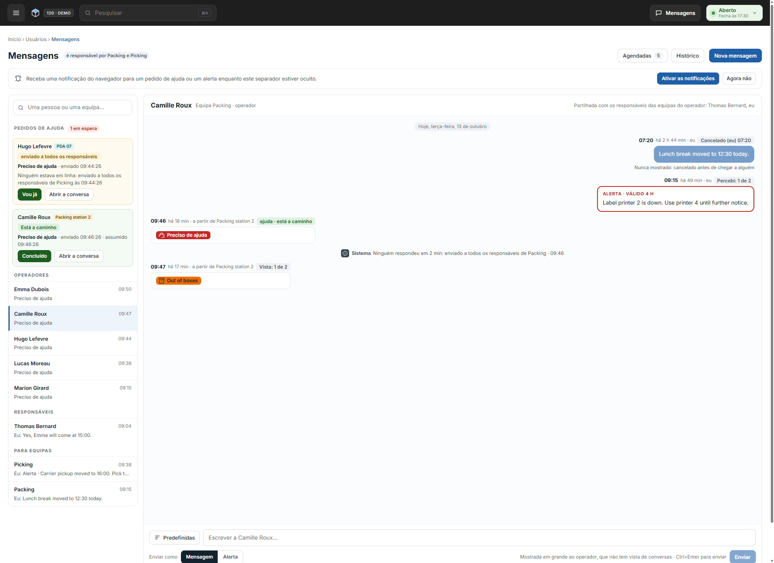
Task: Switch send mode to Alerta
Action: [231, 557]
